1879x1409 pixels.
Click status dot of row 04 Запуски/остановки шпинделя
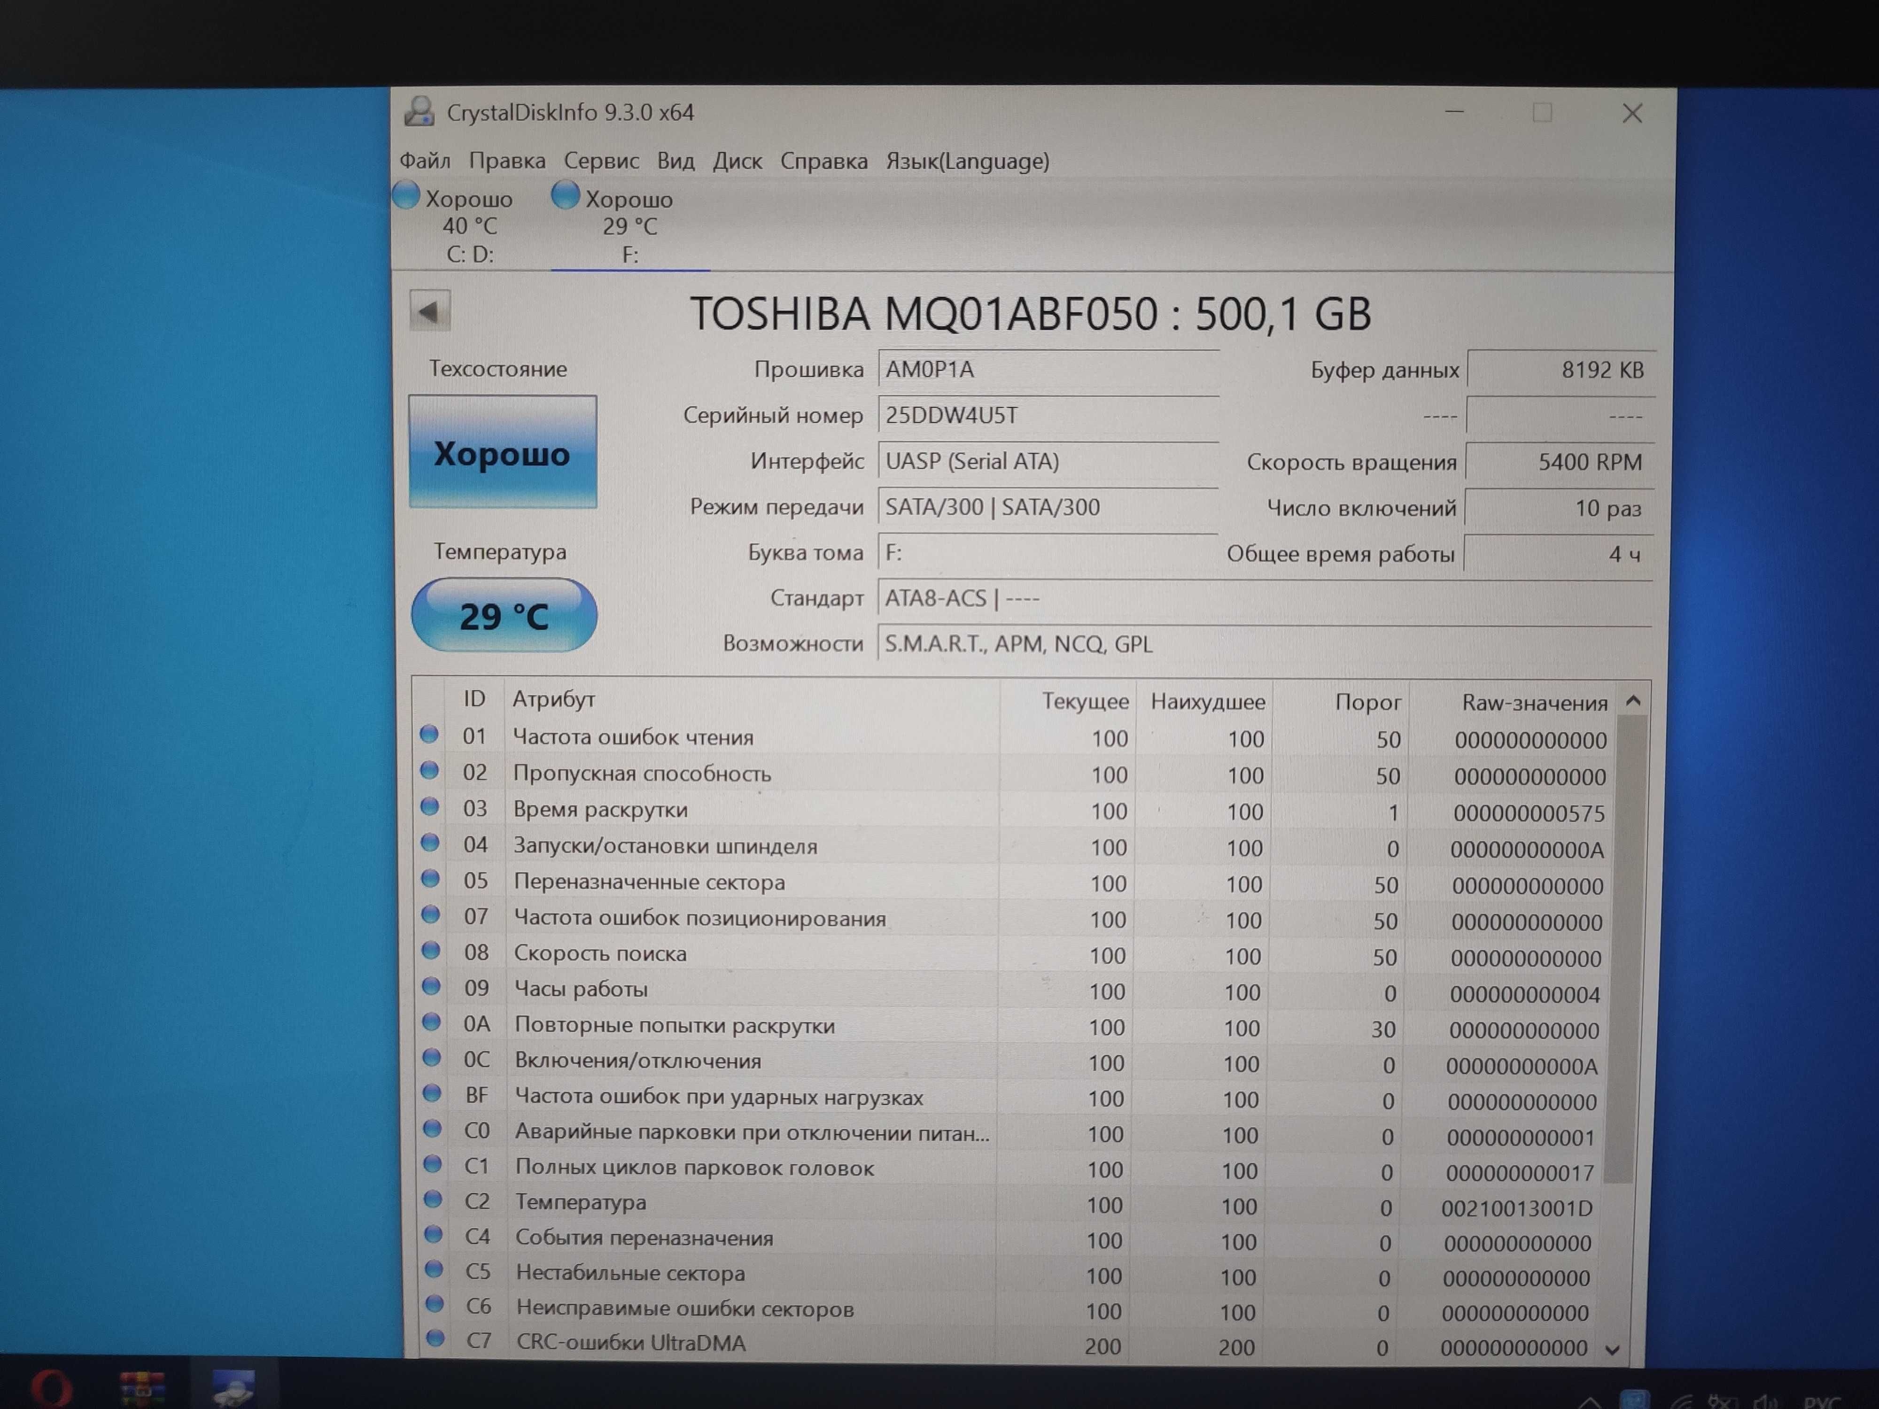[431, 843]
